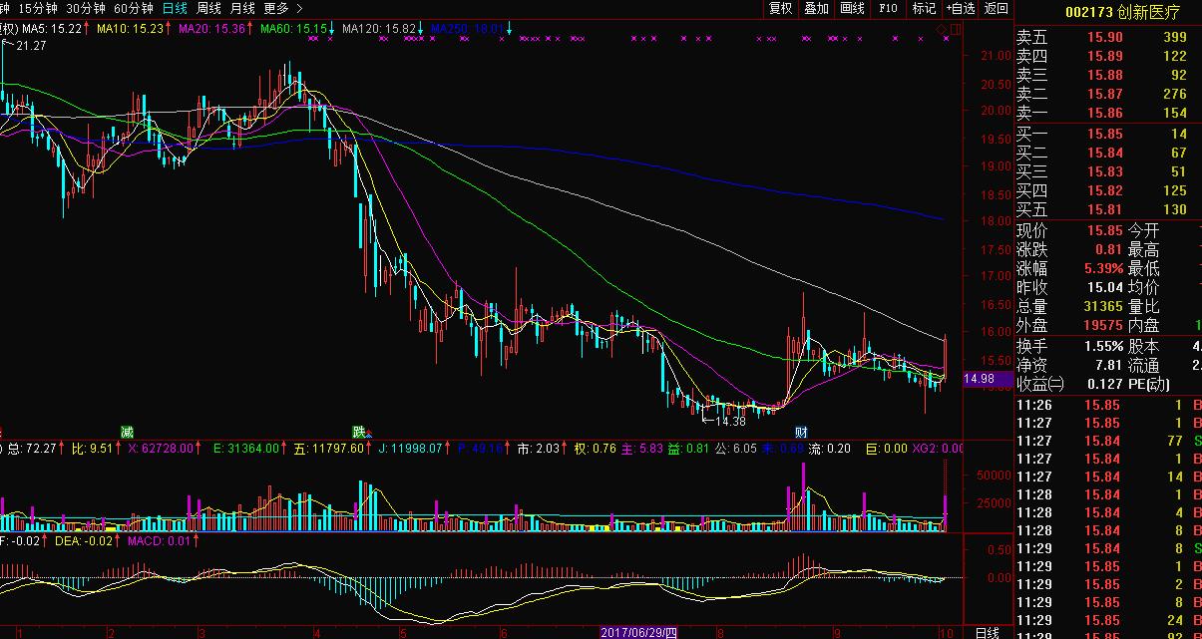
Task: Open the 日线 period selector at bottom right
Action: tap(987, 632)
